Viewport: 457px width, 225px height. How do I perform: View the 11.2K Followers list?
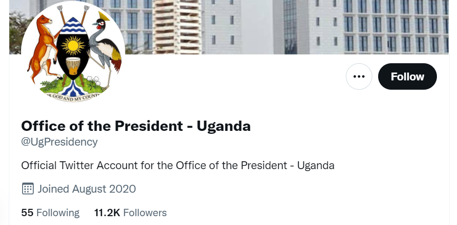[130, 213]
